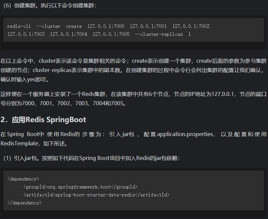Click the address "127.0.0.1:7004" in the command
The width and height of the screenshot is (268, 219).
[x=68, y=34]
